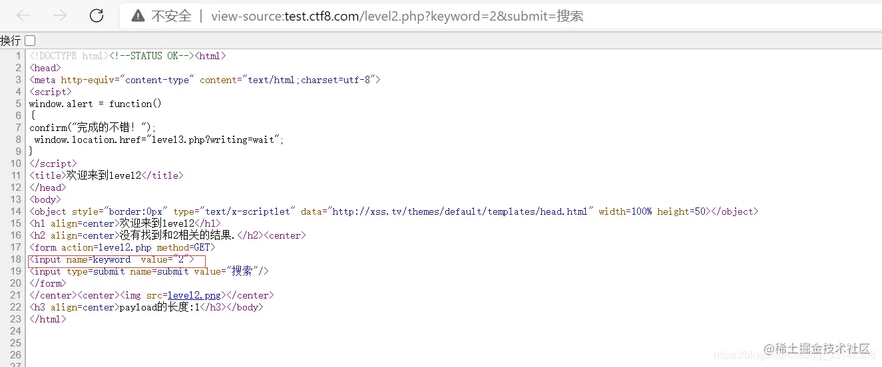Click line number 1
The image size is (882, 367).
pyautogui.click(x=19, y=56)
